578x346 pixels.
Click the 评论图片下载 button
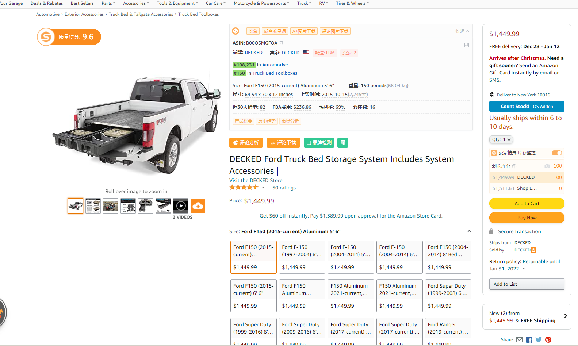click(335, 31)
